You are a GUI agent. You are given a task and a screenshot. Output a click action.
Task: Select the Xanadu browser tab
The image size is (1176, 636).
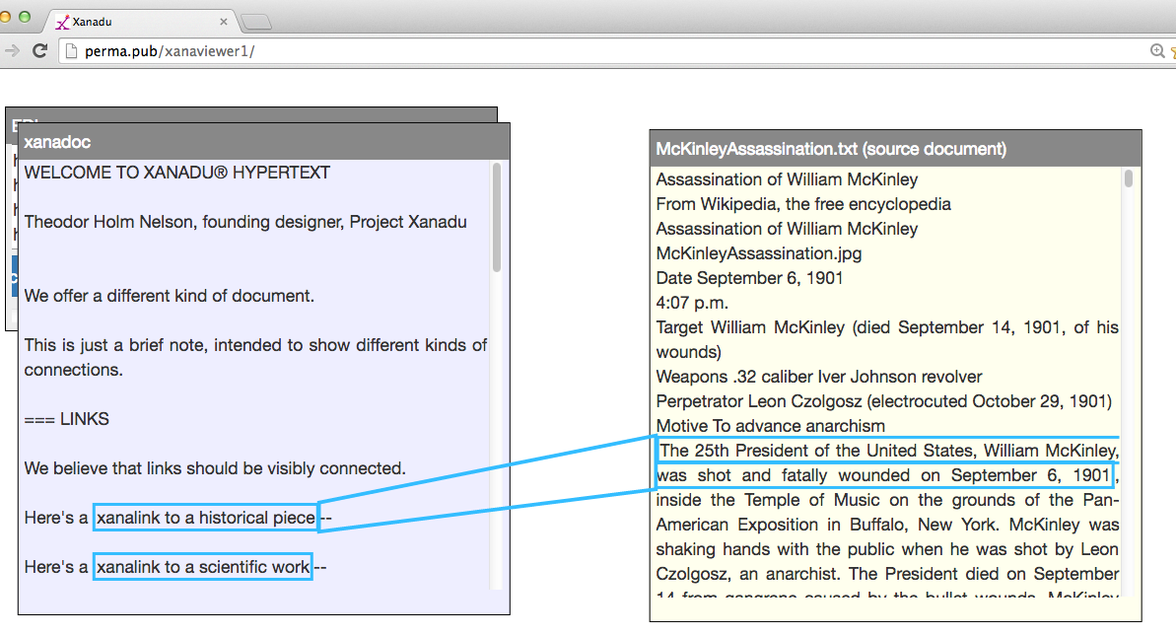tap(142, 21)
